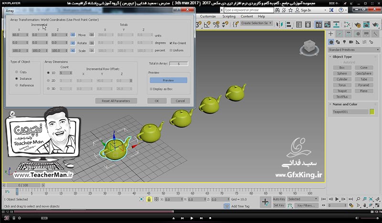Open the Create Selection Set dropdown
The image size is (382, 223).
click(x=256, y=23)
